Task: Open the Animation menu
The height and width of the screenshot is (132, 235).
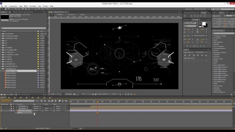Action: pyautogui.click(x=33, y=6)
